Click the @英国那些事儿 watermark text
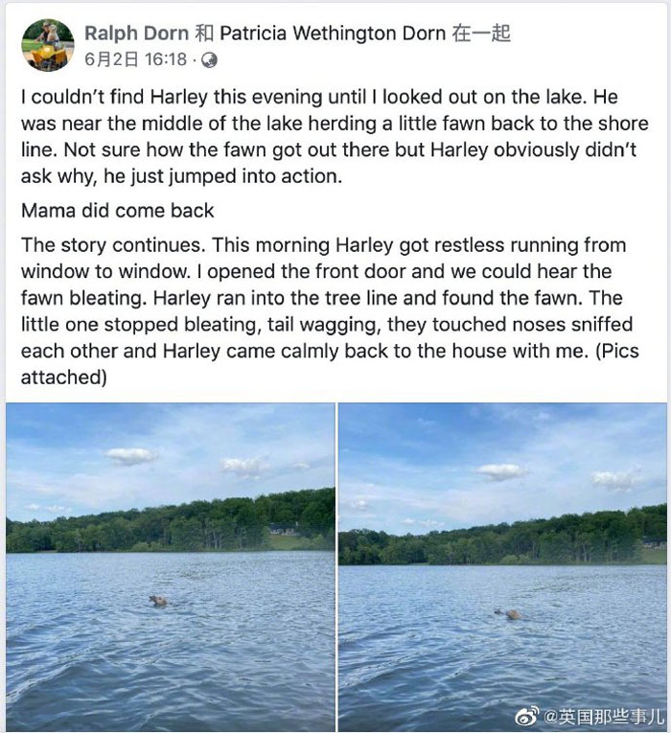Screen dimensions: 671x733 (605, 716)
